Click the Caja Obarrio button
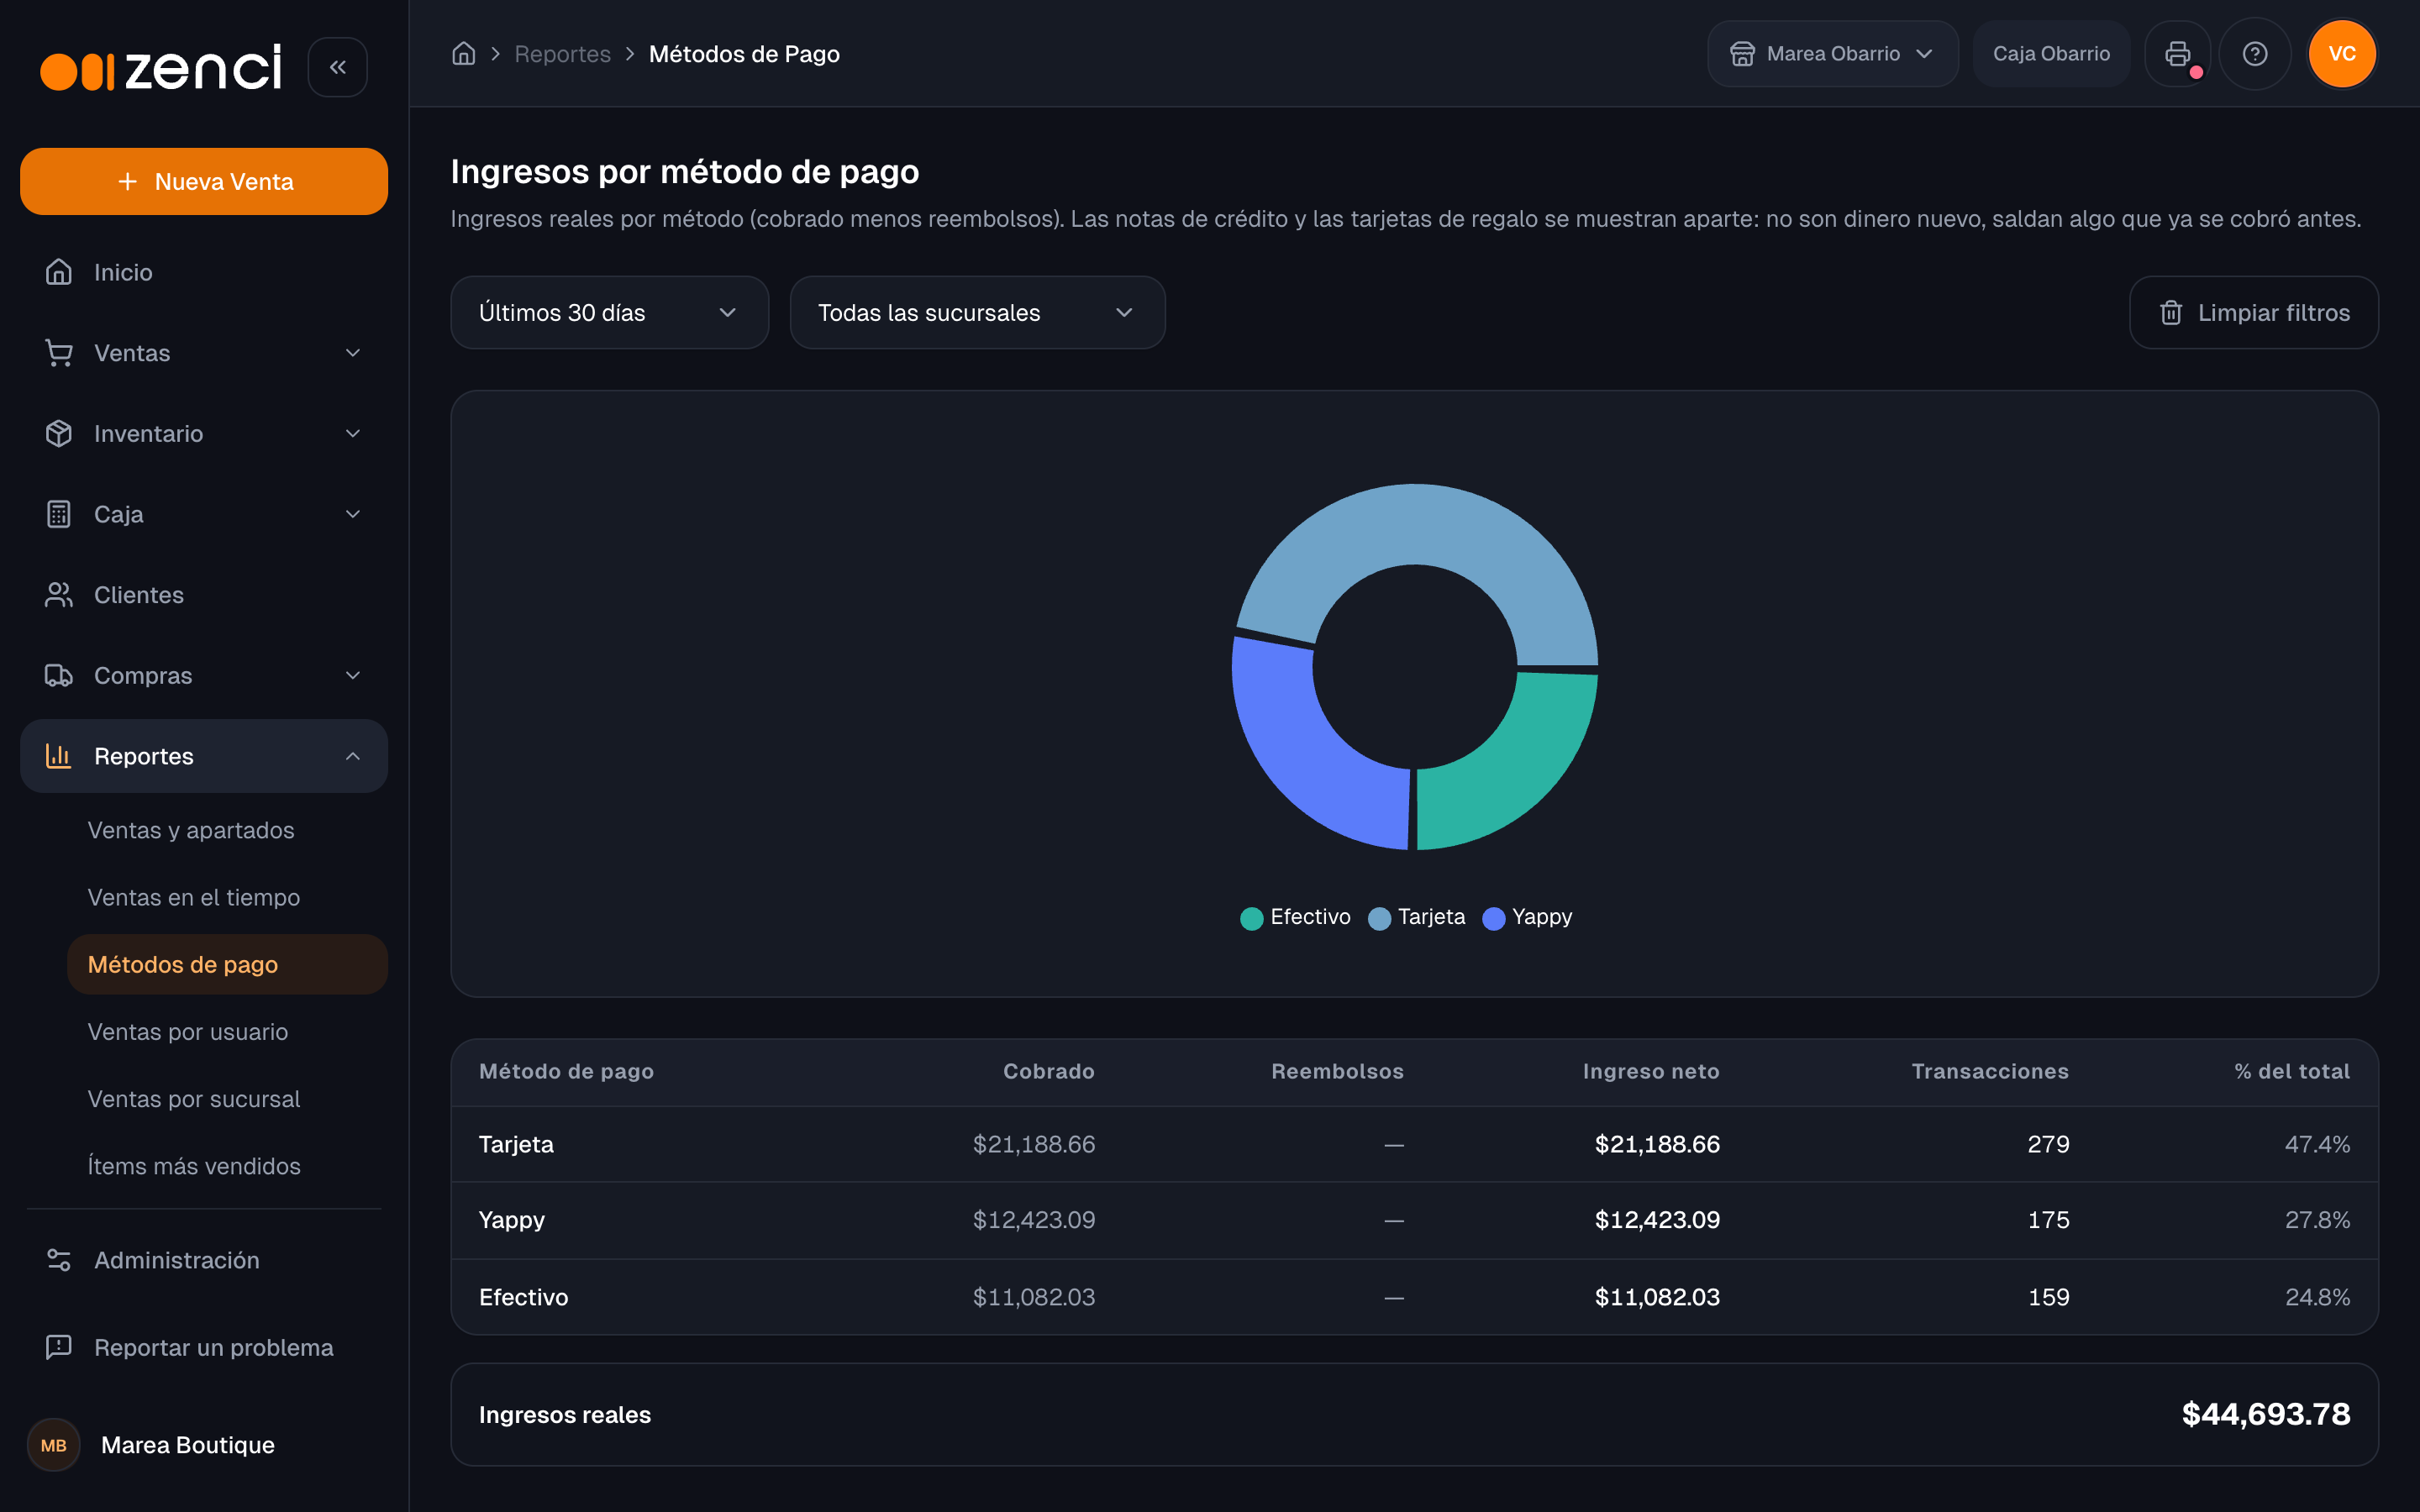The image size is (2420, 1512). pyautogui.click(x=2051, y=54)
